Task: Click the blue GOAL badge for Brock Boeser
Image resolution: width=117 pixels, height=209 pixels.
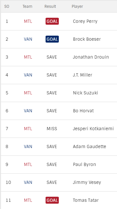Action: point(52,39)
